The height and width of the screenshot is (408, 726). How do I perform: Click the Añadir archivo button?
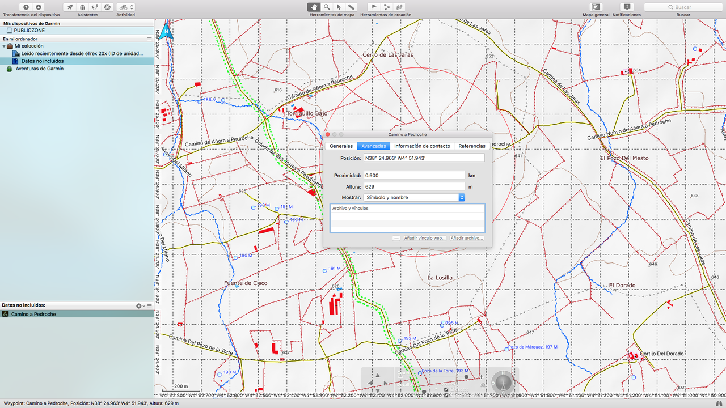pyautogui.click(x=467, y=238)
